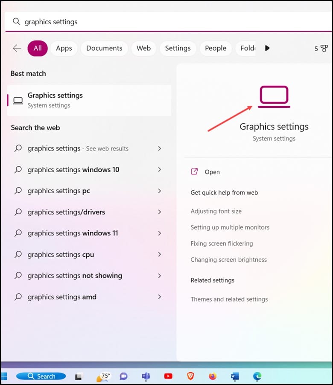Switch to the Documents filter tab

[104, 48]
